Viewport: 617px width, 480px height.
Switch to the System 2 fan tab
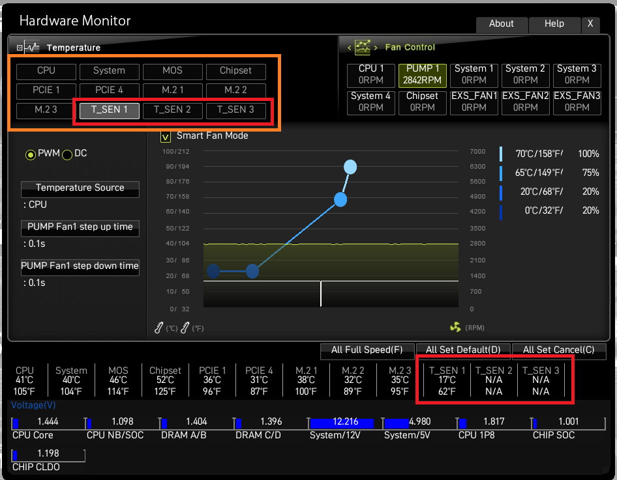click(526, 75)
